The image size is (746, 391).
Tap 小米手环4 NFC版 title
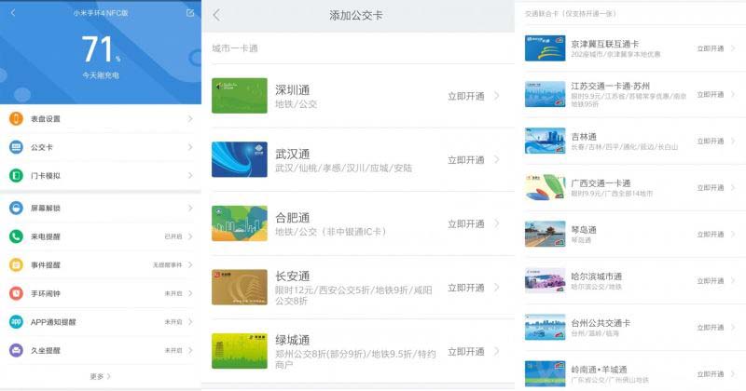(x=101, y=13)
